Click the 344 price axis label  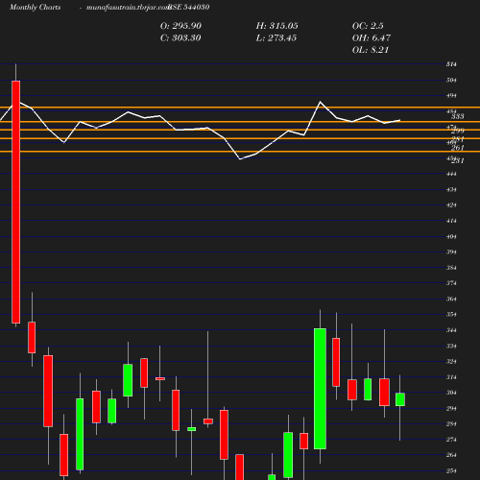pos(451,330)
